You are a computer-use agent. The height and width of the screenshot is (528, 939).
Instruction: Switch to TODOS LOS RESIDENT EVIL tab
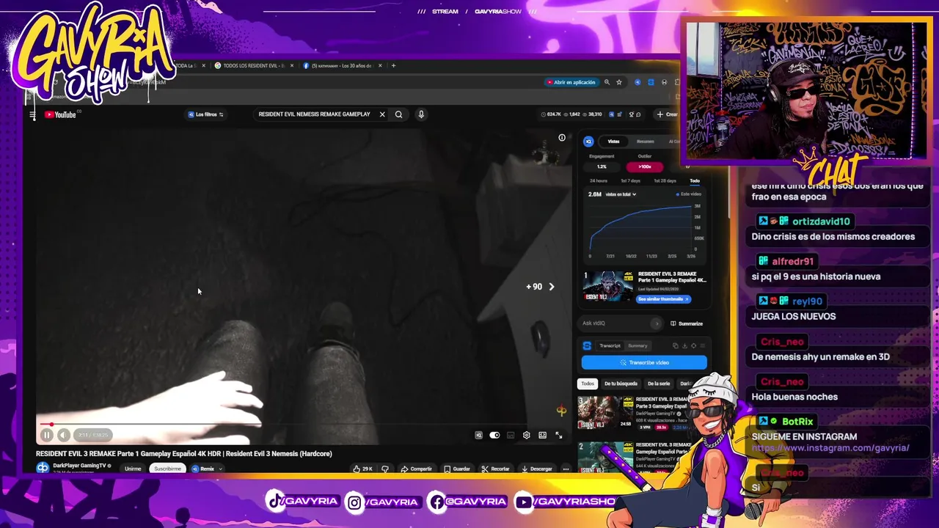[x=253, y=66]
